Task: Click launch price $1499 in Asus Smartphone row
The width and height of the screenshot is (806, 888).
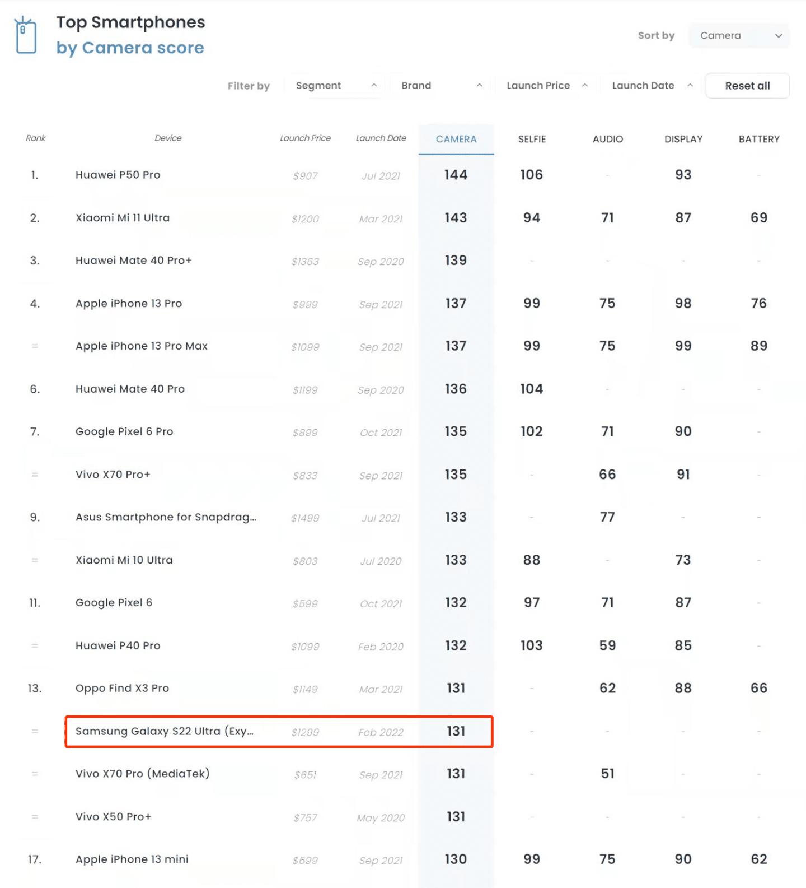Action: click(x=305, y=518)
